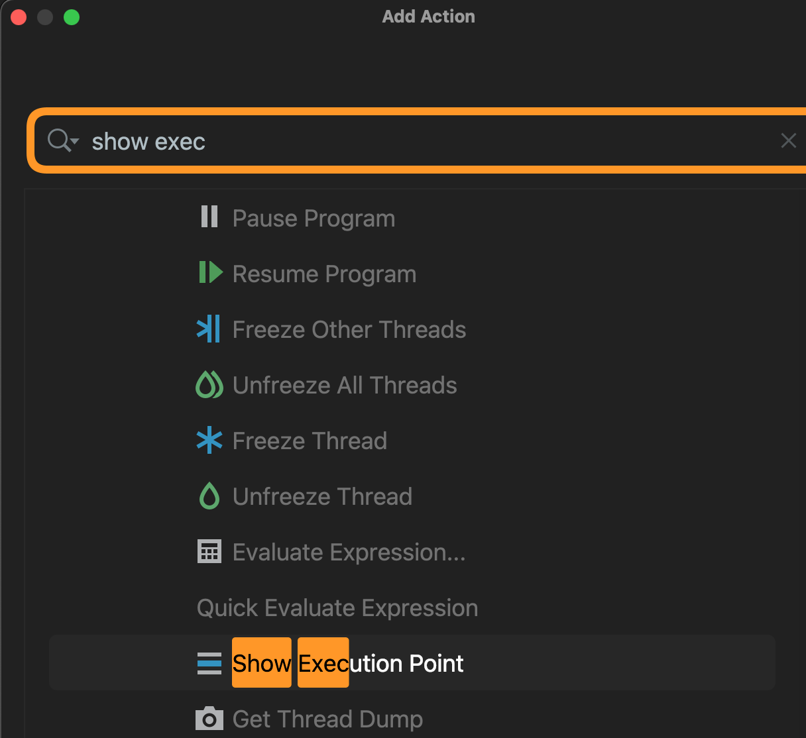Click the Freeze Other Threads icon
The width and height of the screenshot is (806, 738).
click(x=209, y=329)
